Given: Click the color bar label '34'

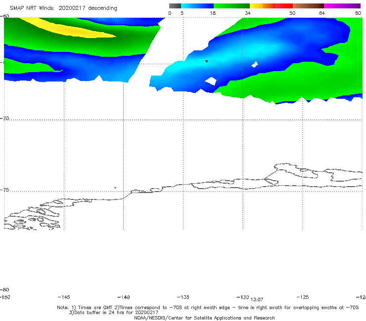Looking at the screenshot, I should point(248,13).
